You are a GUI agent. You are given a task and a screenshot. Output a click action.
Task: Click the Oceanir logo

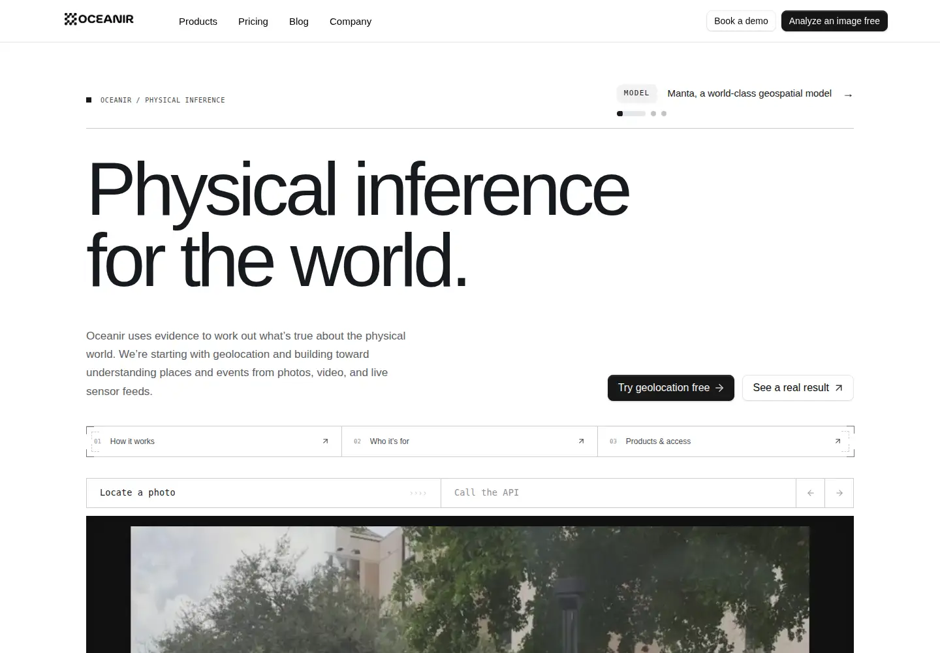pos(99,19)
